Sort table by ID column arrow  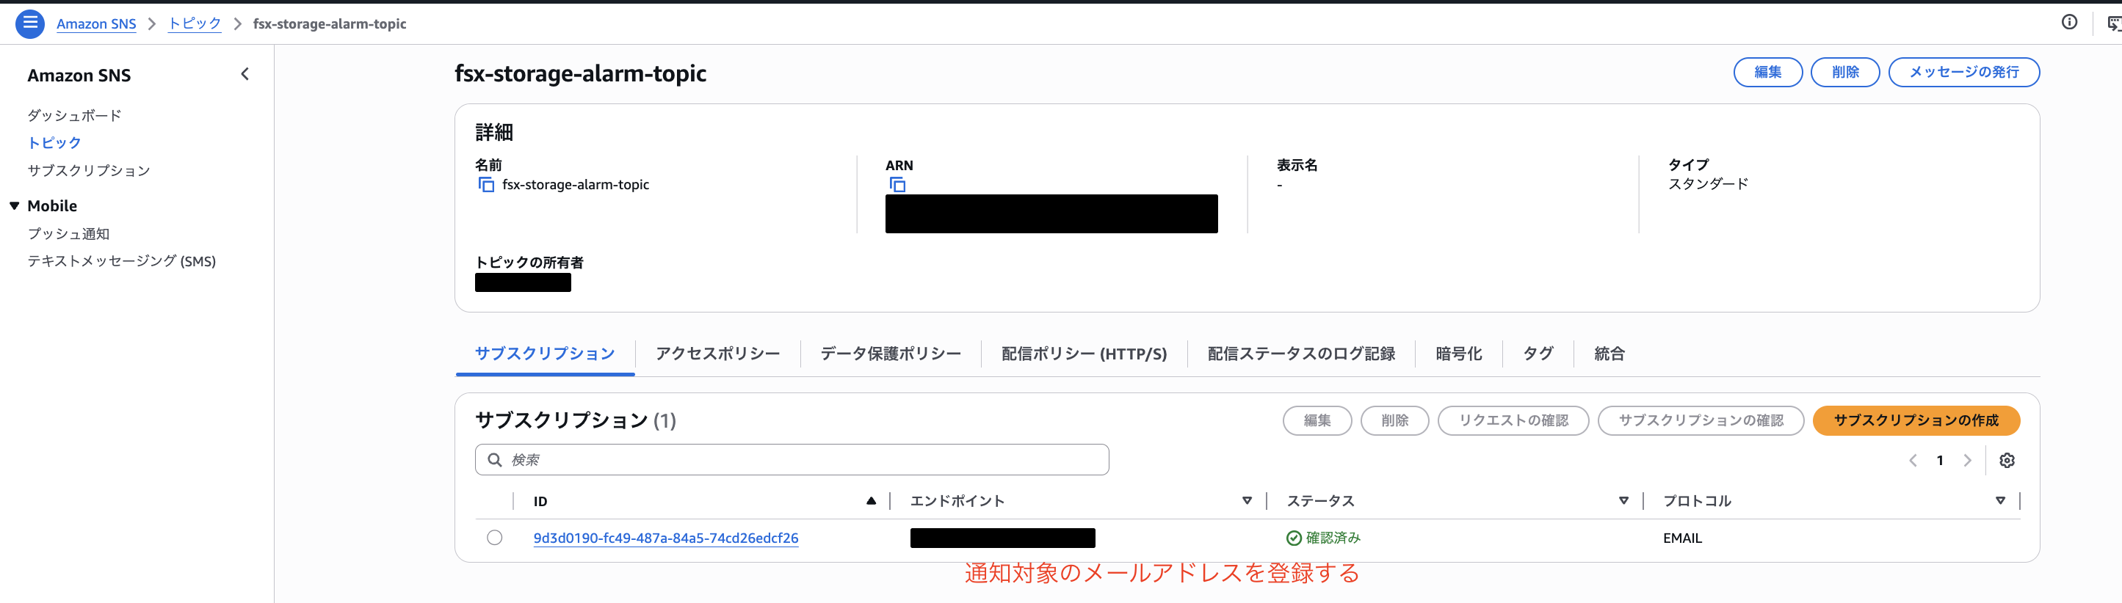pyautogui.click(x=871, y=501)
